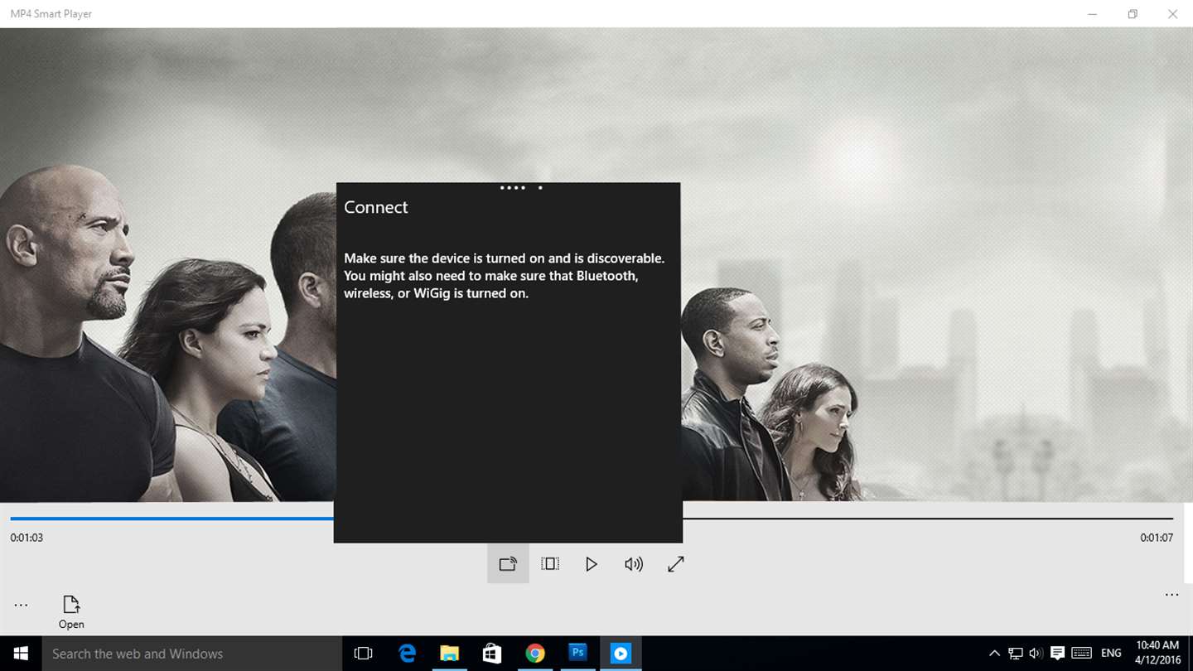The height and width of the screenshot is (671, 1193).
Task: Seek on the video progress bar
Action: (592, 519)
